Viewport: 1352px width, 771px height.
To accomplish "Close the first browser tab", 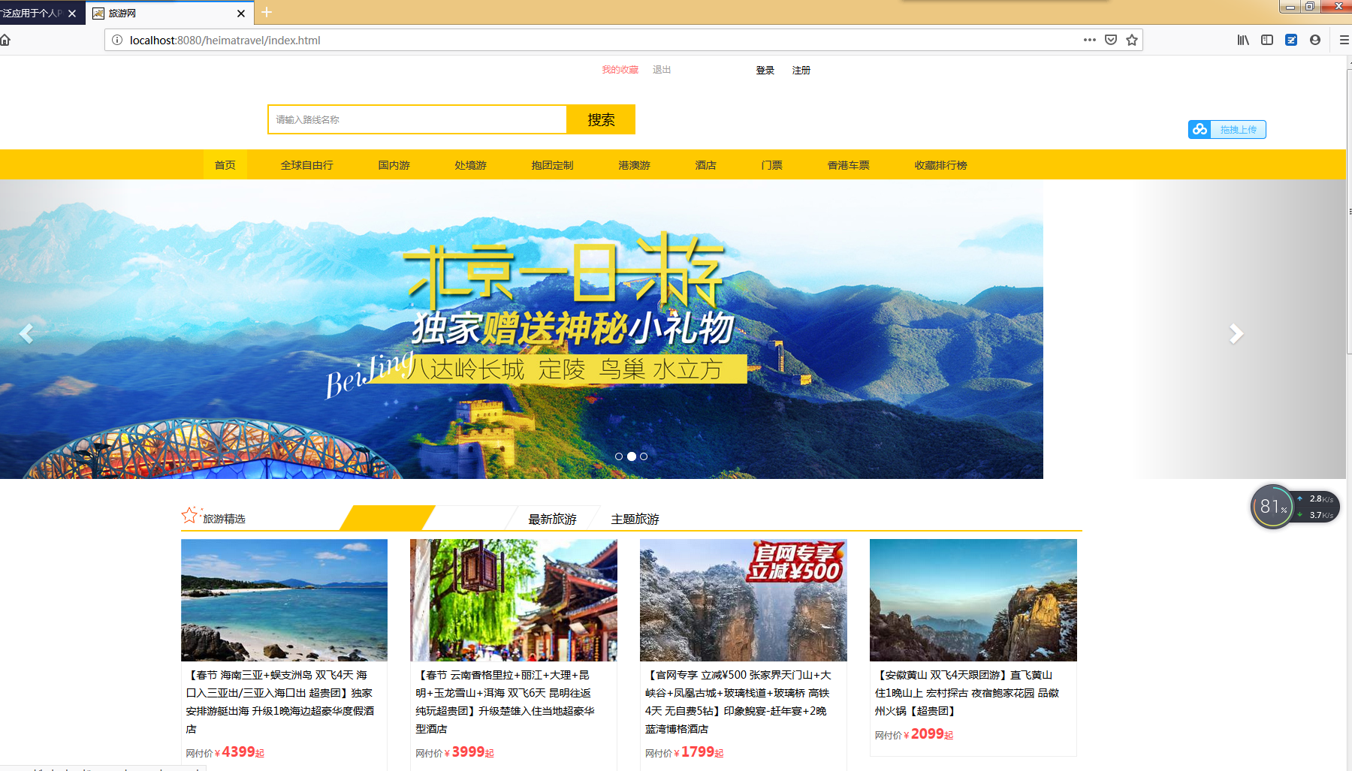I will (72, 14).
